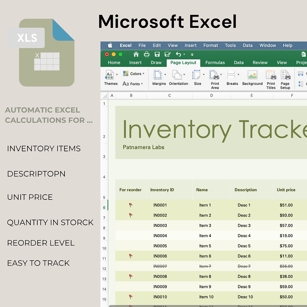
Task: Open Customize Quick Access Toolbar dropdown
Action: 192,55
